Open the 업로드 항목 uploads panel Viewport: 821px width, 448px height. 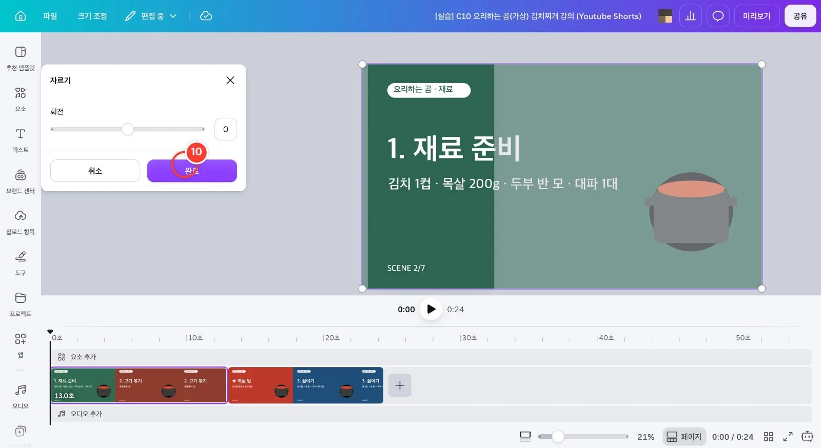pos(21,222)
